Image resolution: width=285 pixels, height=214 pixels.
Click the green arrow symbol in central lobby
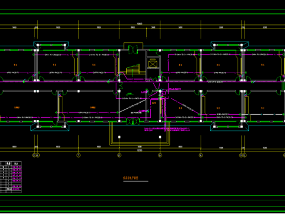click(129, 94)
